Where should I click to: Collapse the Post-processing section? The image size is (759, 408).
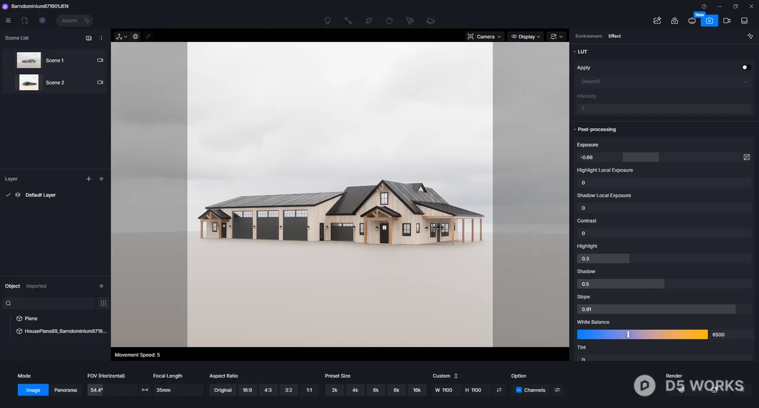[575, 129]
